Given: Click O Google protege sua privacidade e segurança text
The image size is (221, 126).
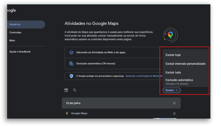Looking at the screenshot, I should click(100, 76).
